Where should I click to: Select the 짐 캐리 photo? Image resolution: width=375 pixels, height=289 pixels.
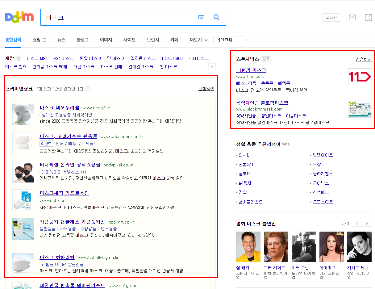[x=248, y=247]
